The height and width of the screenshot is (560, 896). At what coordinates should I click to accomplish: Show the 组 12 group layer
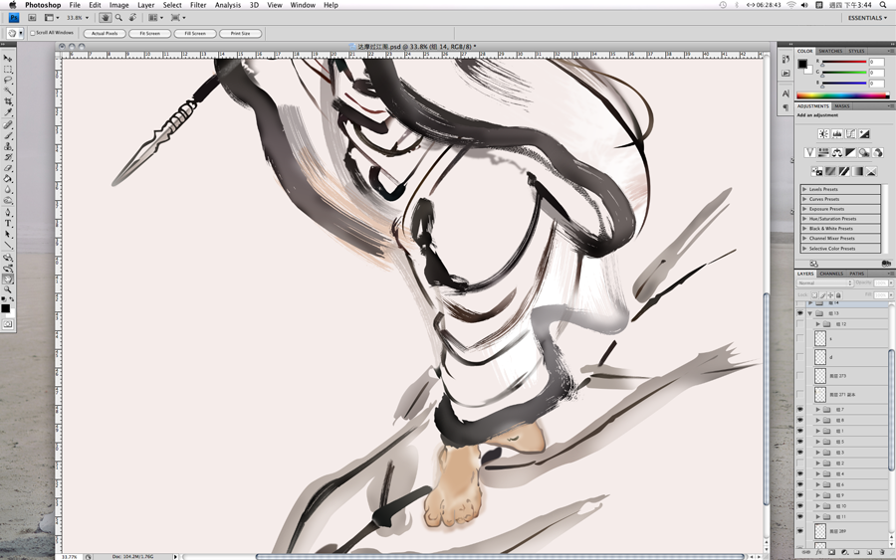coord(800,324)
